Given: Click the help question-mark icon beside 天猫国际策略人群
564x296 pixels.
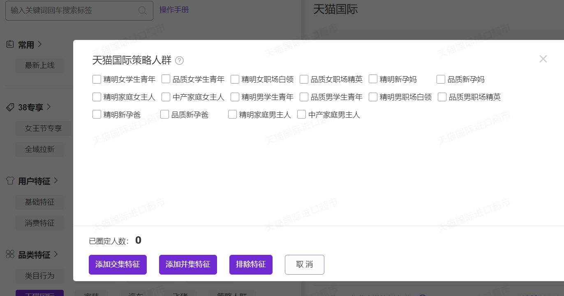Looking at the screenshot, I should 179,61.
